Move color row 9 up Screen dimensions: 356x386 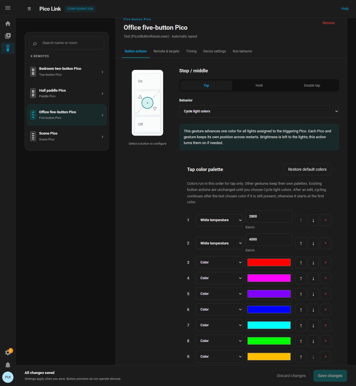pyautogui.click(x=301, y=357)
